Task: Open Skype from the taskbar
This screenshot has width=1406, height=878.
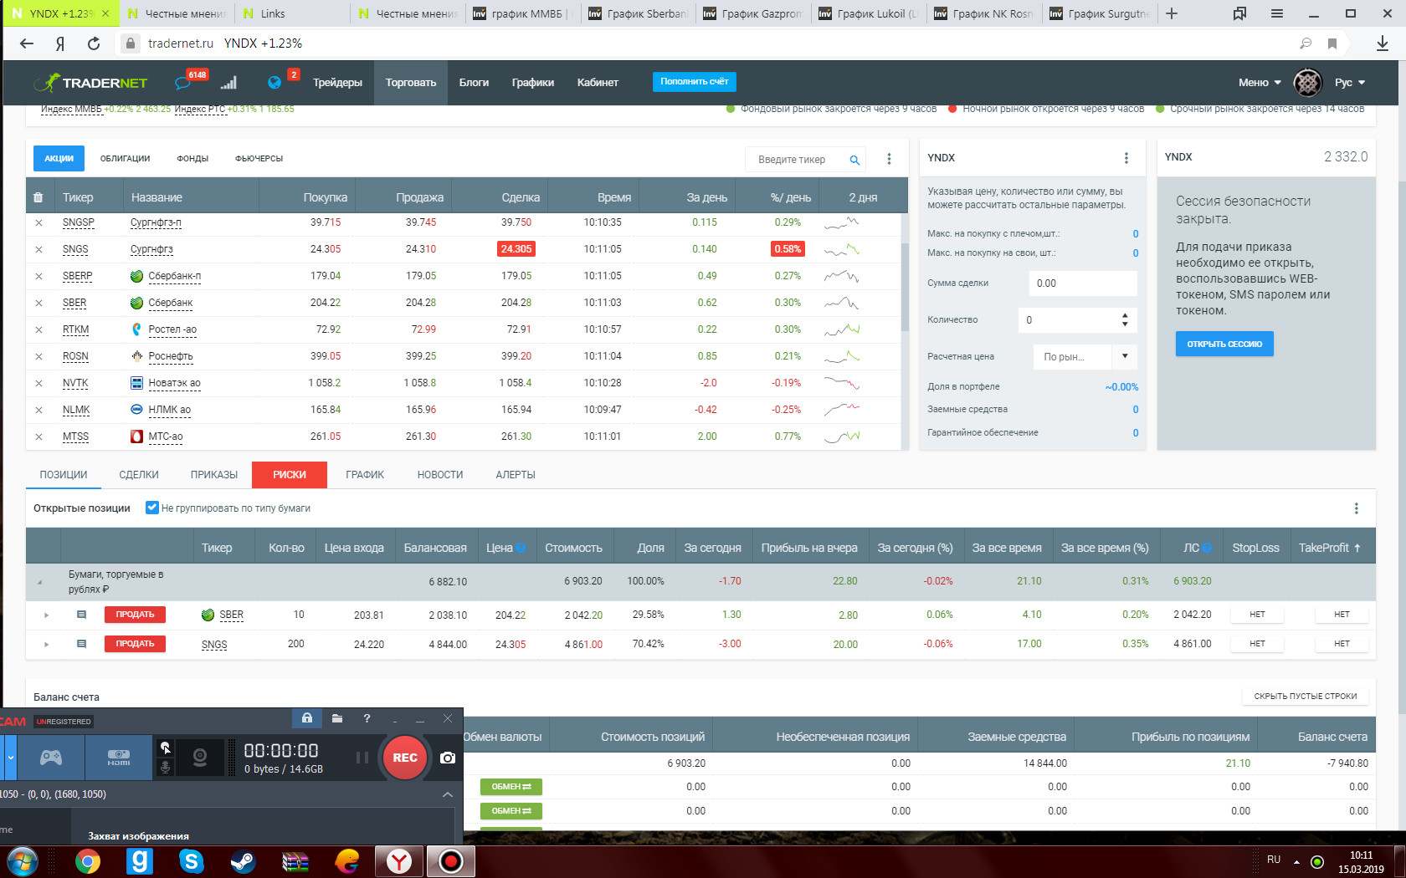Action: click(x=192, y=860)
